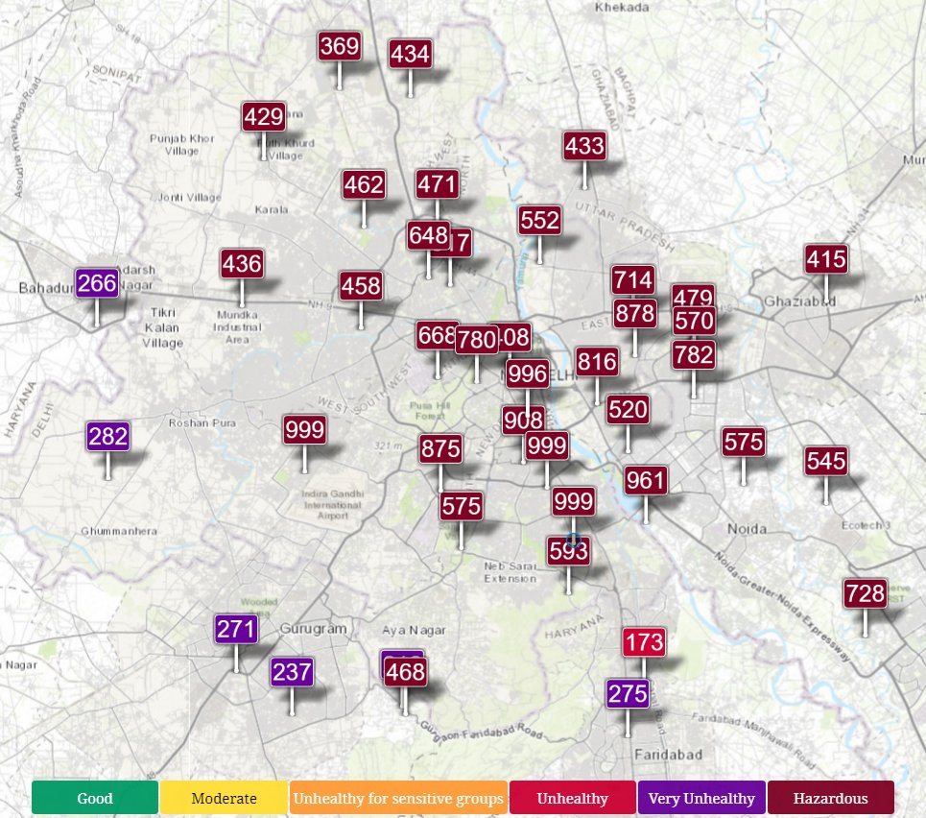Click the 996 AQI marker
926x818 pixels.
[528, 374]
